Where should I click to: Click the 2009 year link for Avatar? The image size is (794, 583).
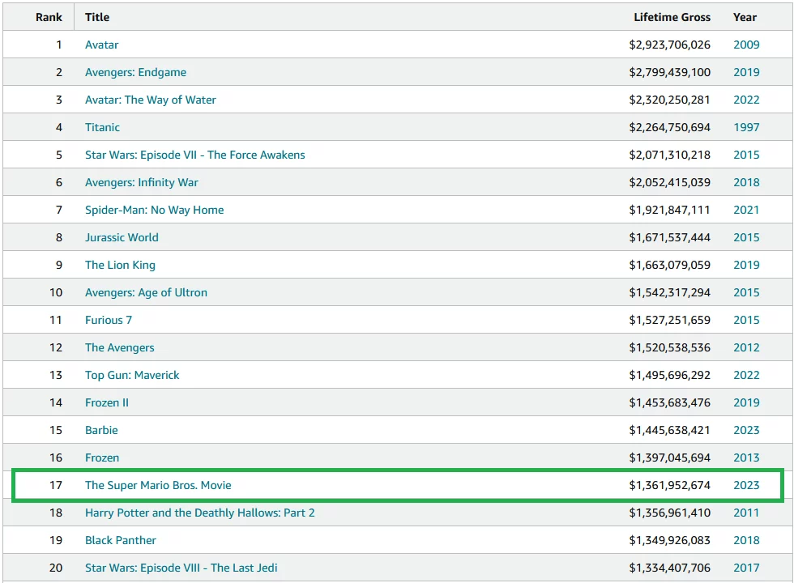[x=746, y=45]
